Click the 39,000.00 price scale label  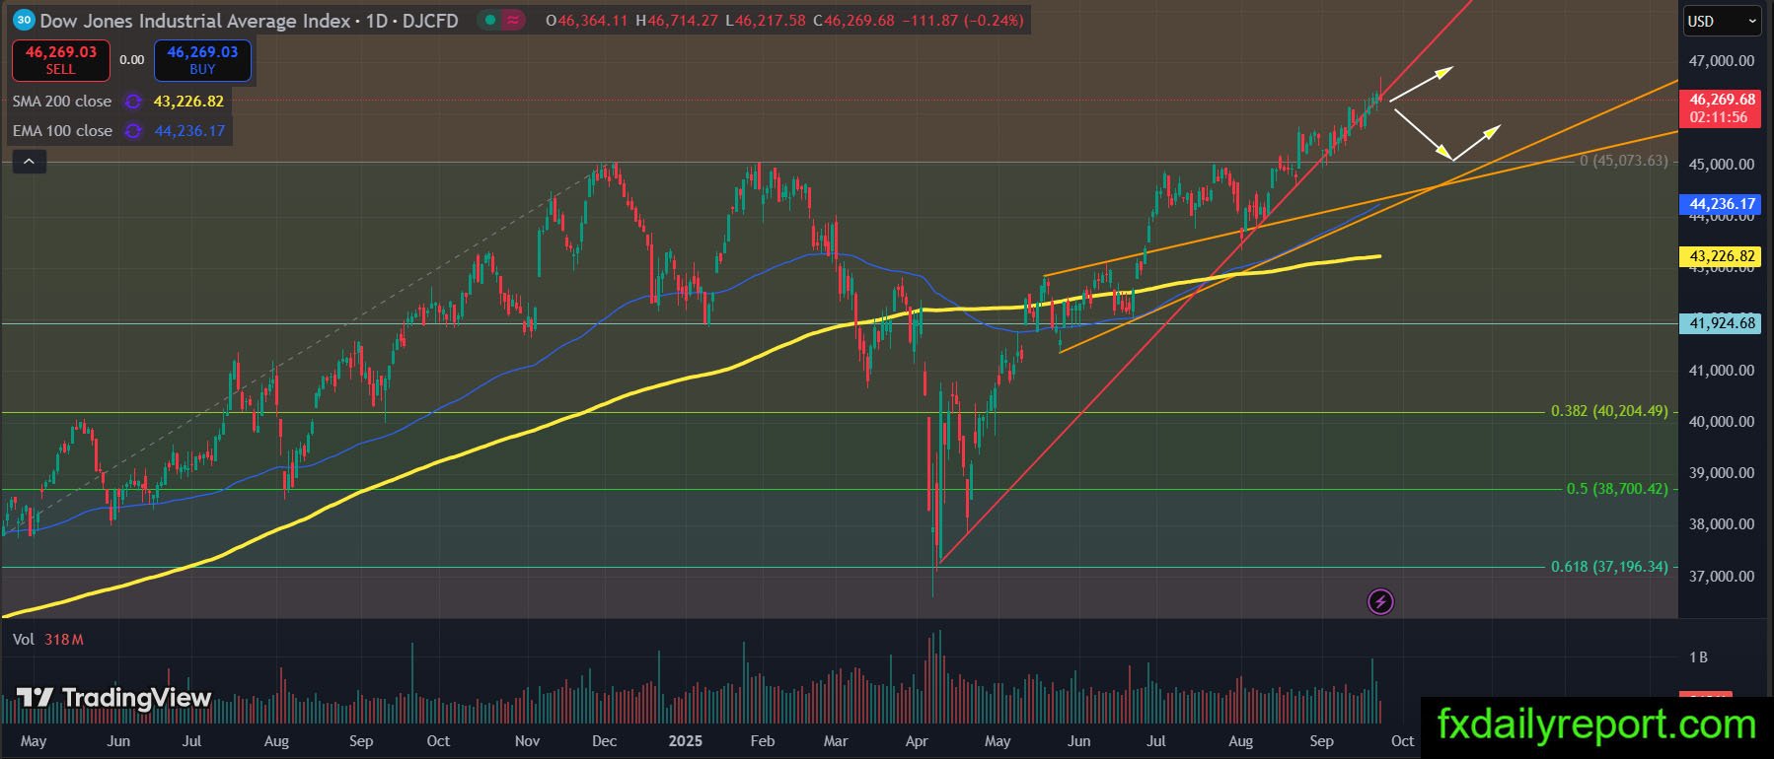pyautogui.click(x=1722, y=473)
